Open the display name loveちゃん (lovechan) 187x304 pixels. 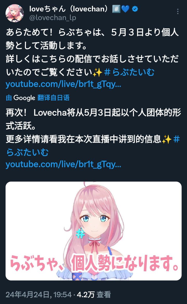click(69, 9)
